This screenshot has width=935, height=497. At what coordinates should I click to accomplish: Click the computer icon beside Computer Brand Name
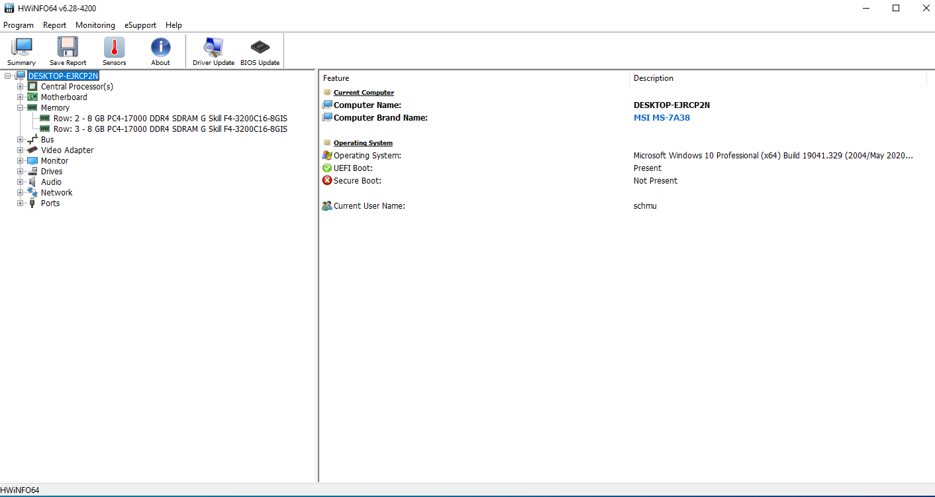(327, 117)
